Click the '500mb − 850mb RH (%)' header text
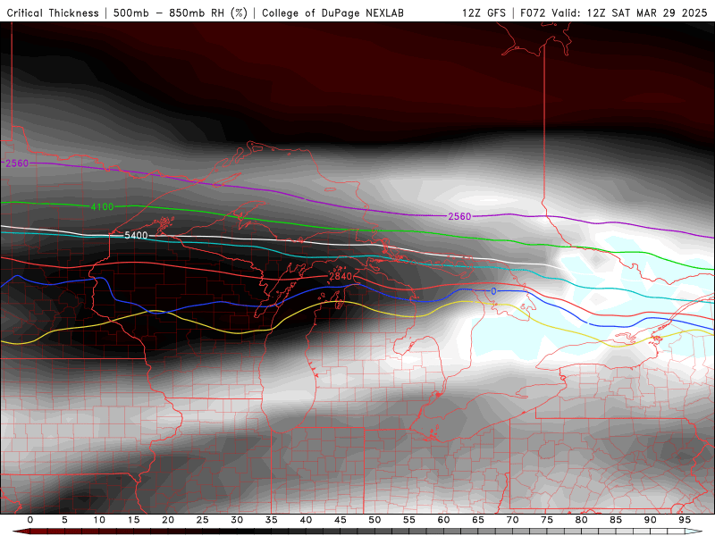Image resolution: width=715 pixels, height=536 pixels. 181,13
